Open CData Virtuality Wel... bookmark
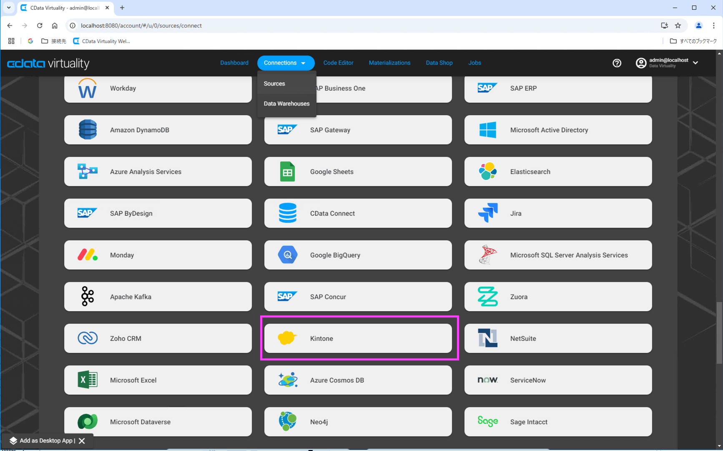Viewport: 723px width, 451px height. (x=102, y=41)
